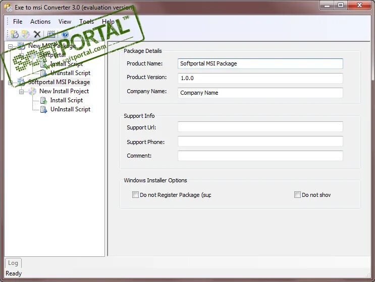Maximize the Exe to msi Converter window
The width and height of the screenshot is (375, 282).
[341, 5]
